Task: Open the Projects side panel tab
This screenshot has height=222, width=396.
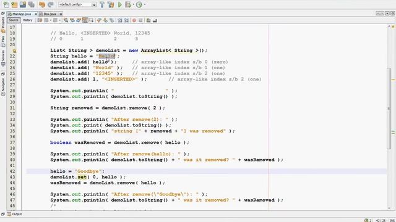Action: tap(3, 25)
